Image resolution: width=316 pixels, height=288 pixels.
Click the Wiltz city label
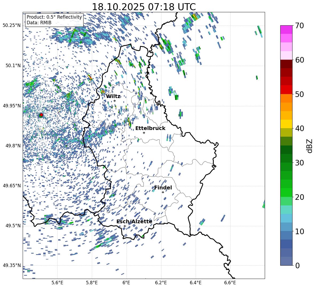[113, 96]
